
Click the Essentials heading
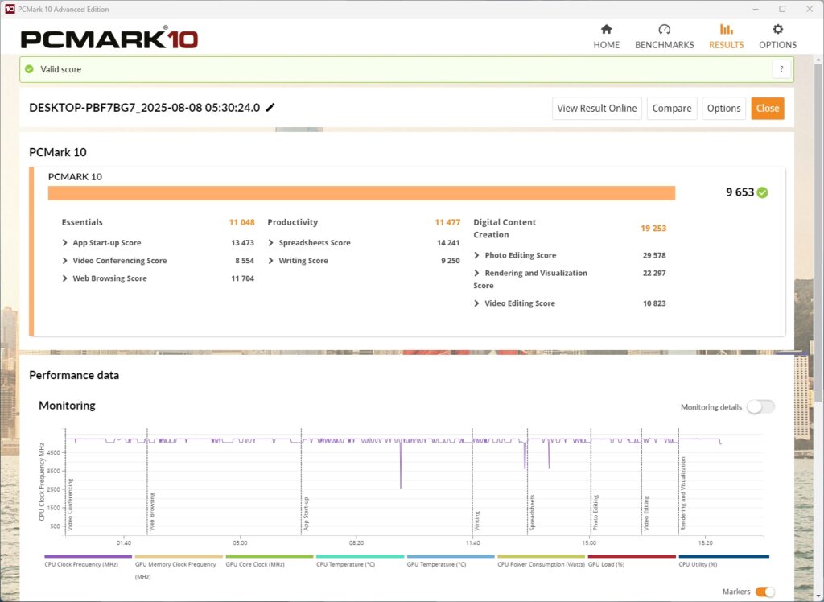click(82, 222)
